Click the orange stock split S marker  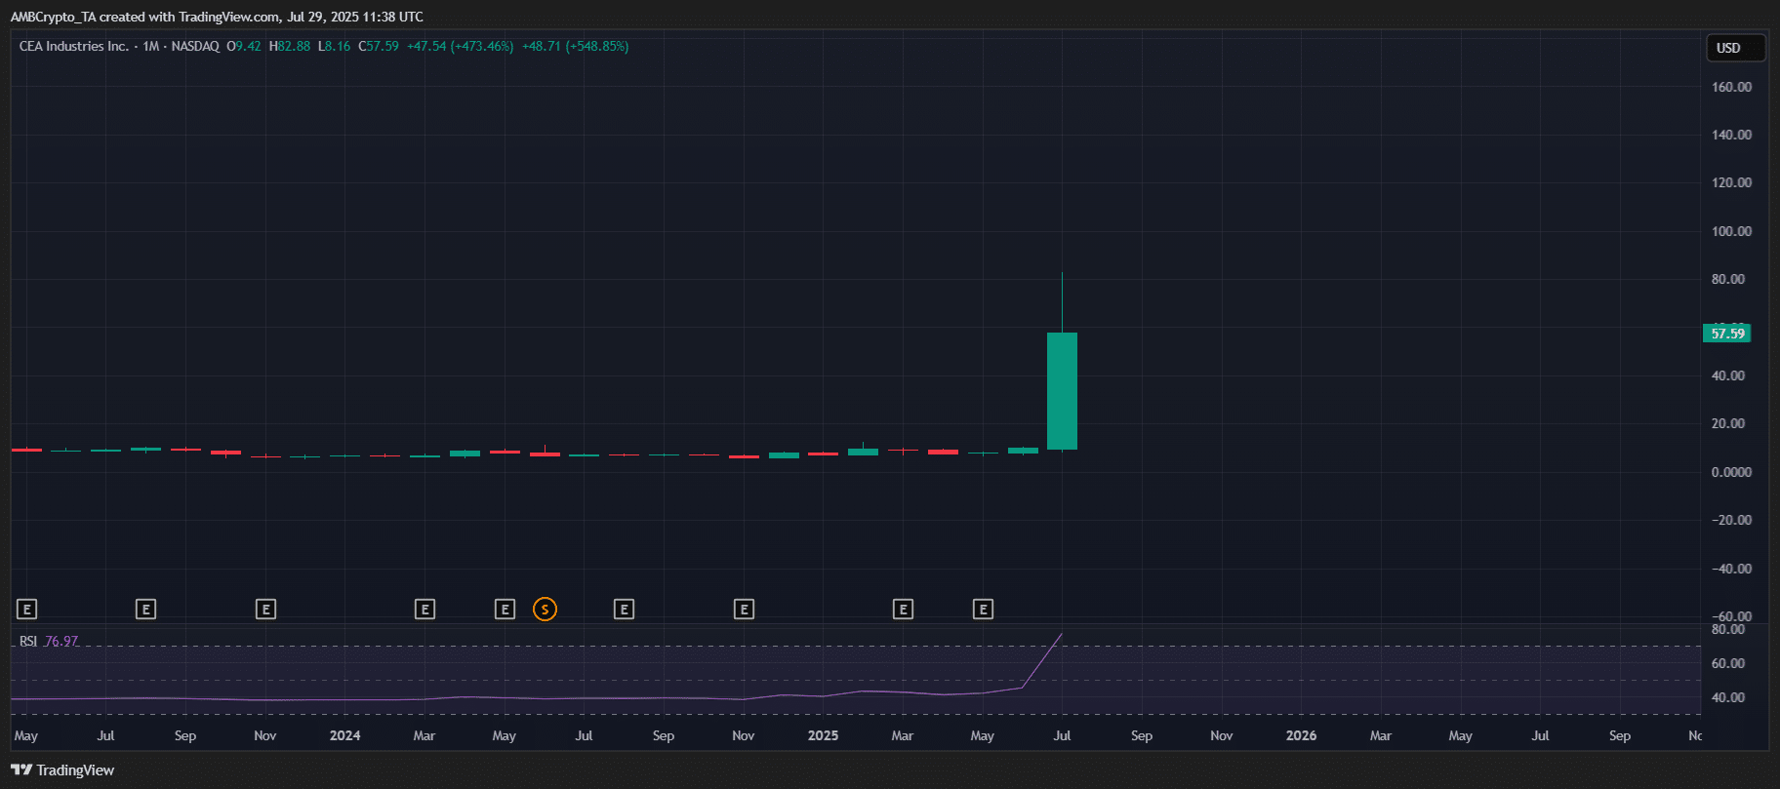(x=545, y=610)
